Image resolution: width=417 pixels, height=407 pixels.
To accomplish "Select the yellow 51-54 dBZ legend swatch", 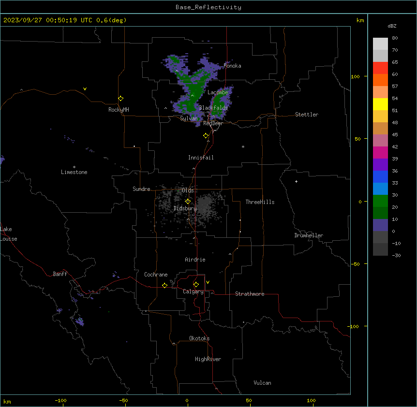I will [x=380, y=104].
